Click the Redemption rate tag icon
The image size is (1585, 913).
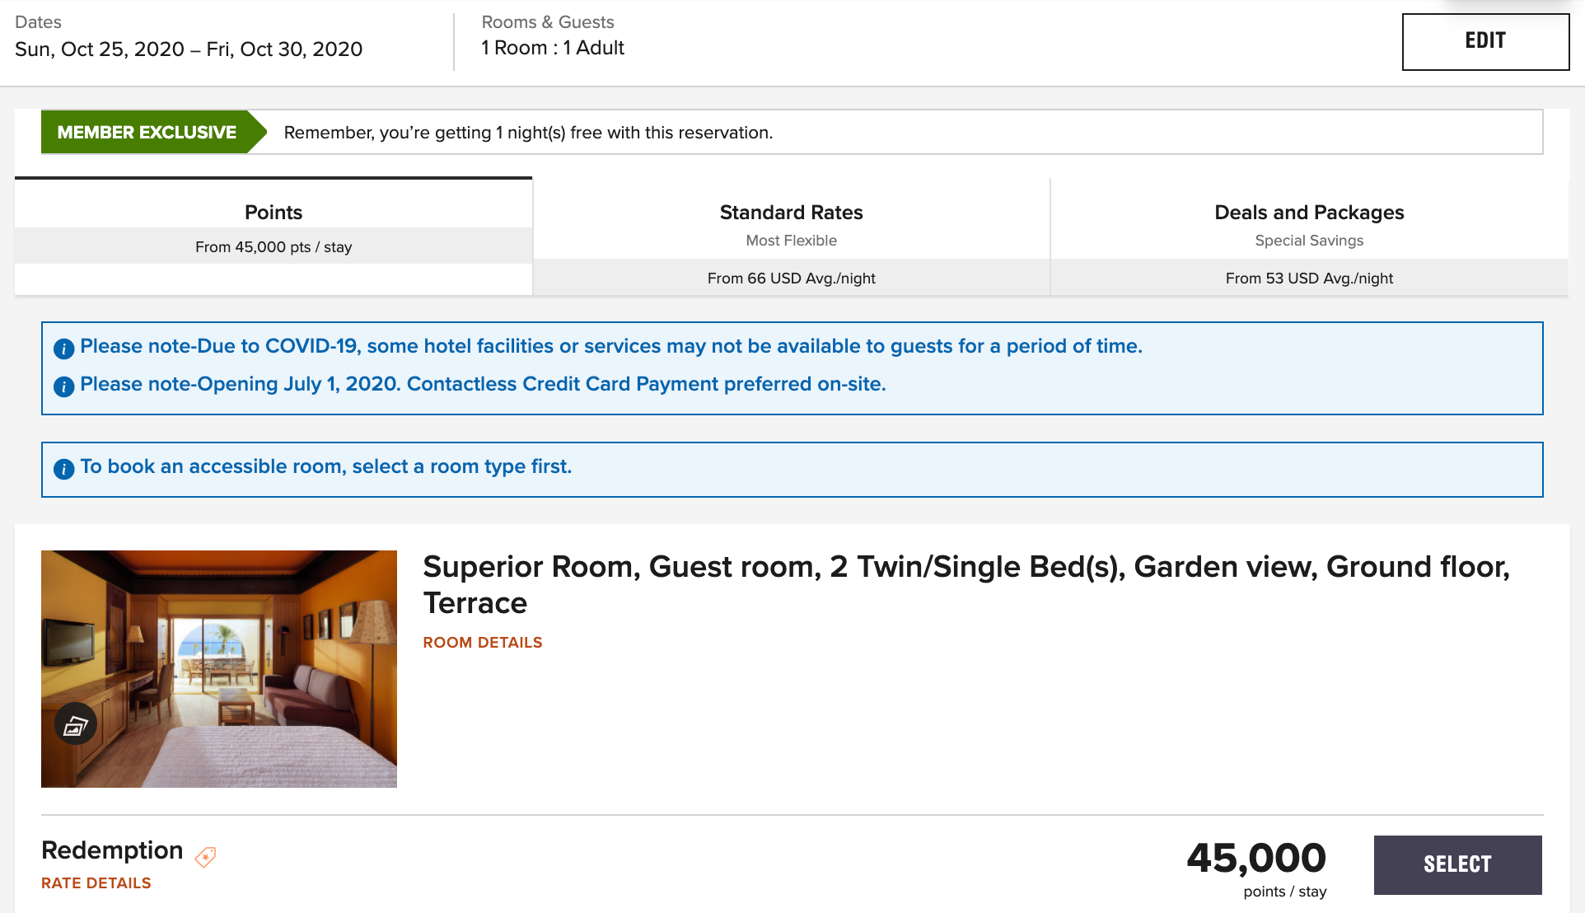tap(205, 857)
